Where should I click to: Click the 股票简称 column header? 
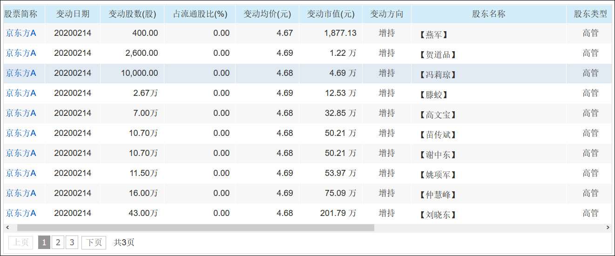click(24, 14)
